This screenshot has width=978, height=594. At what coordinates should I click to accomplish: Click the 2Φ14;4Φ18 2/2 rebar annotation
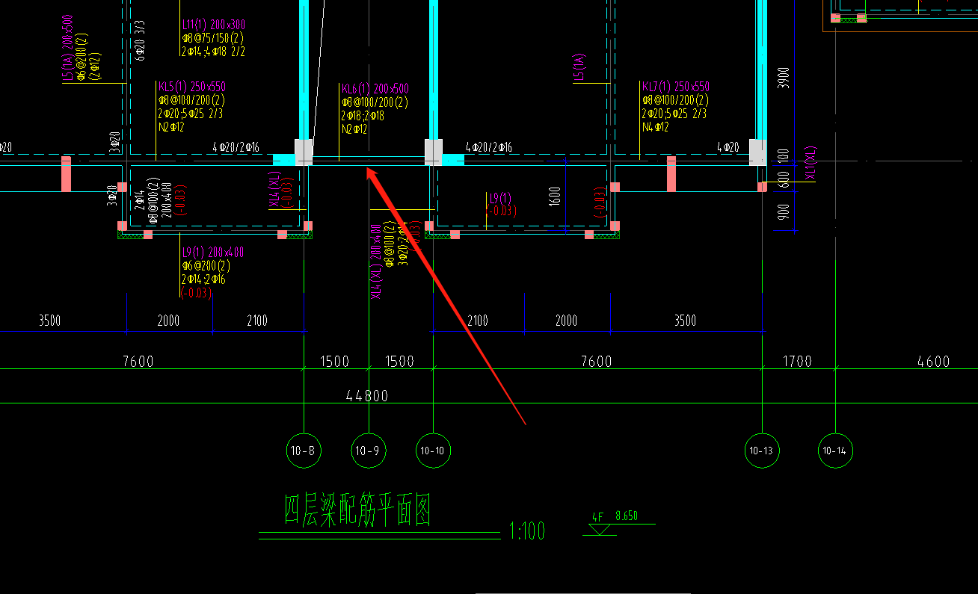213,52
